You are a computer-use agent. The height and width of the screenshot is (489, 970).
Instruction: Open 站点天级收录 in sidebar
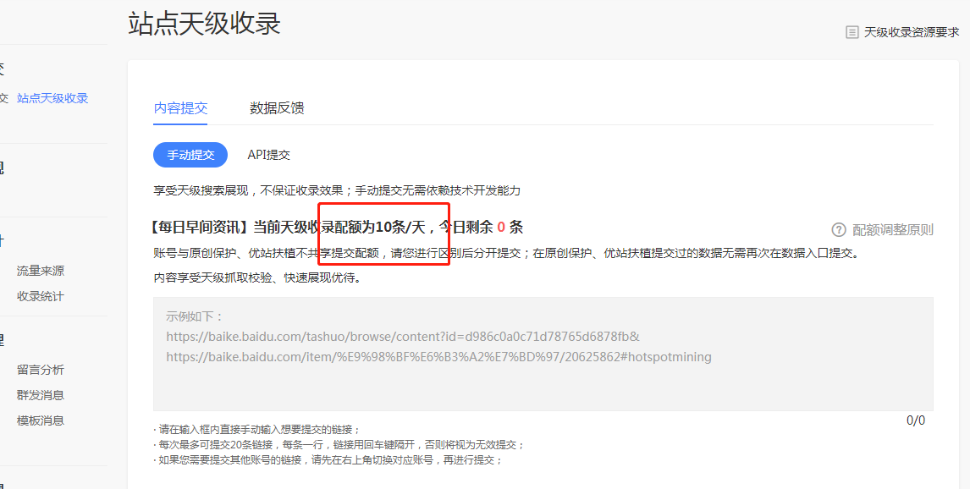pyautogui.click(x=52, y=98)
